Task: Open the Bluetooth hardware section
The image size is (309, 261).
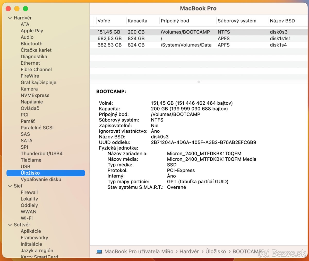Action: tap(31, 44)
